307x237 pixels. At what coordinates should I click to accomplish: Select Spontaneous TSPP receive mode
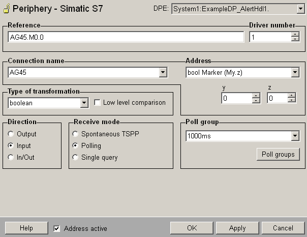76,134
